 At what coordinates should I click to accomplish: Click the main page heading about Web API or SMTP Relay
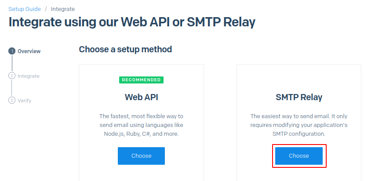pos(132,22)
